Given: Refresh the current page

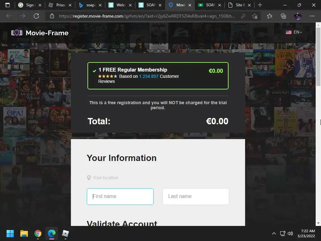Looking at the screenshot, I should point(36,16).
